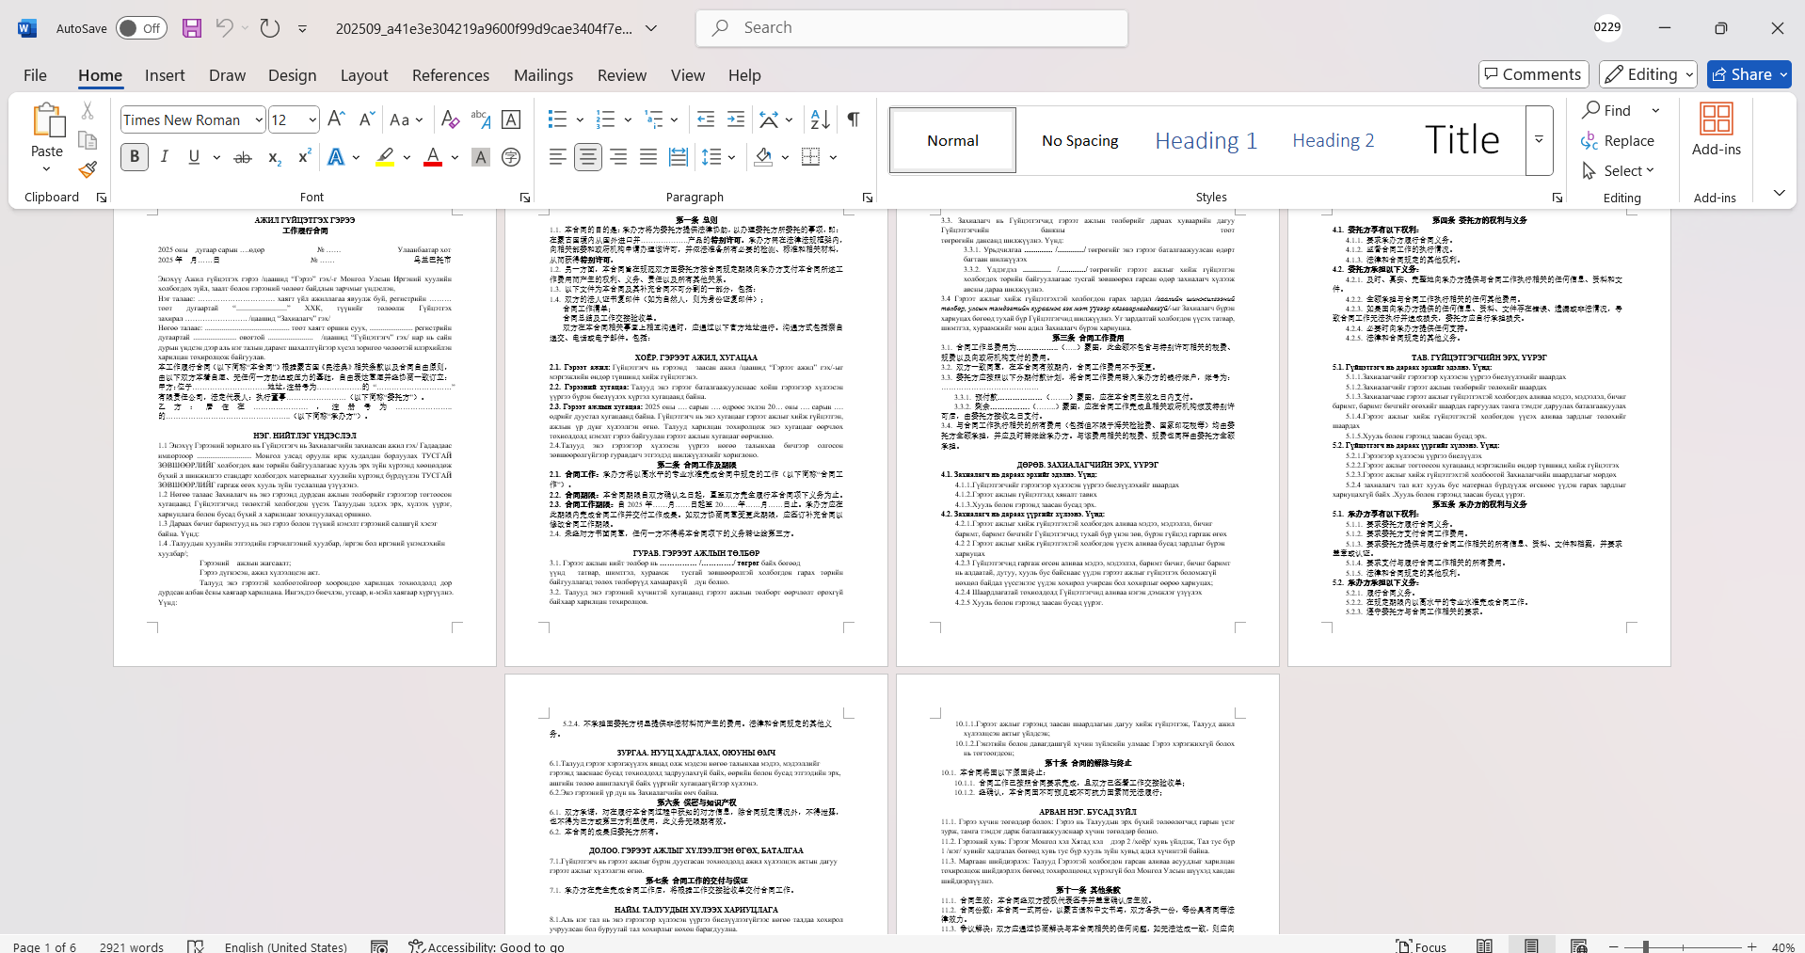Screen dimensions: 1805x953
Task: Toggle Underline formatting
Action: click(194, 157)
